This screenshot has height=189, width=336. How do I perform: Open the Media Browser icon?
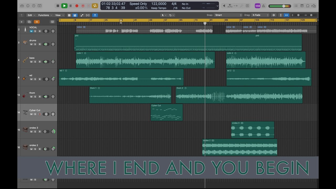[313, 6]
